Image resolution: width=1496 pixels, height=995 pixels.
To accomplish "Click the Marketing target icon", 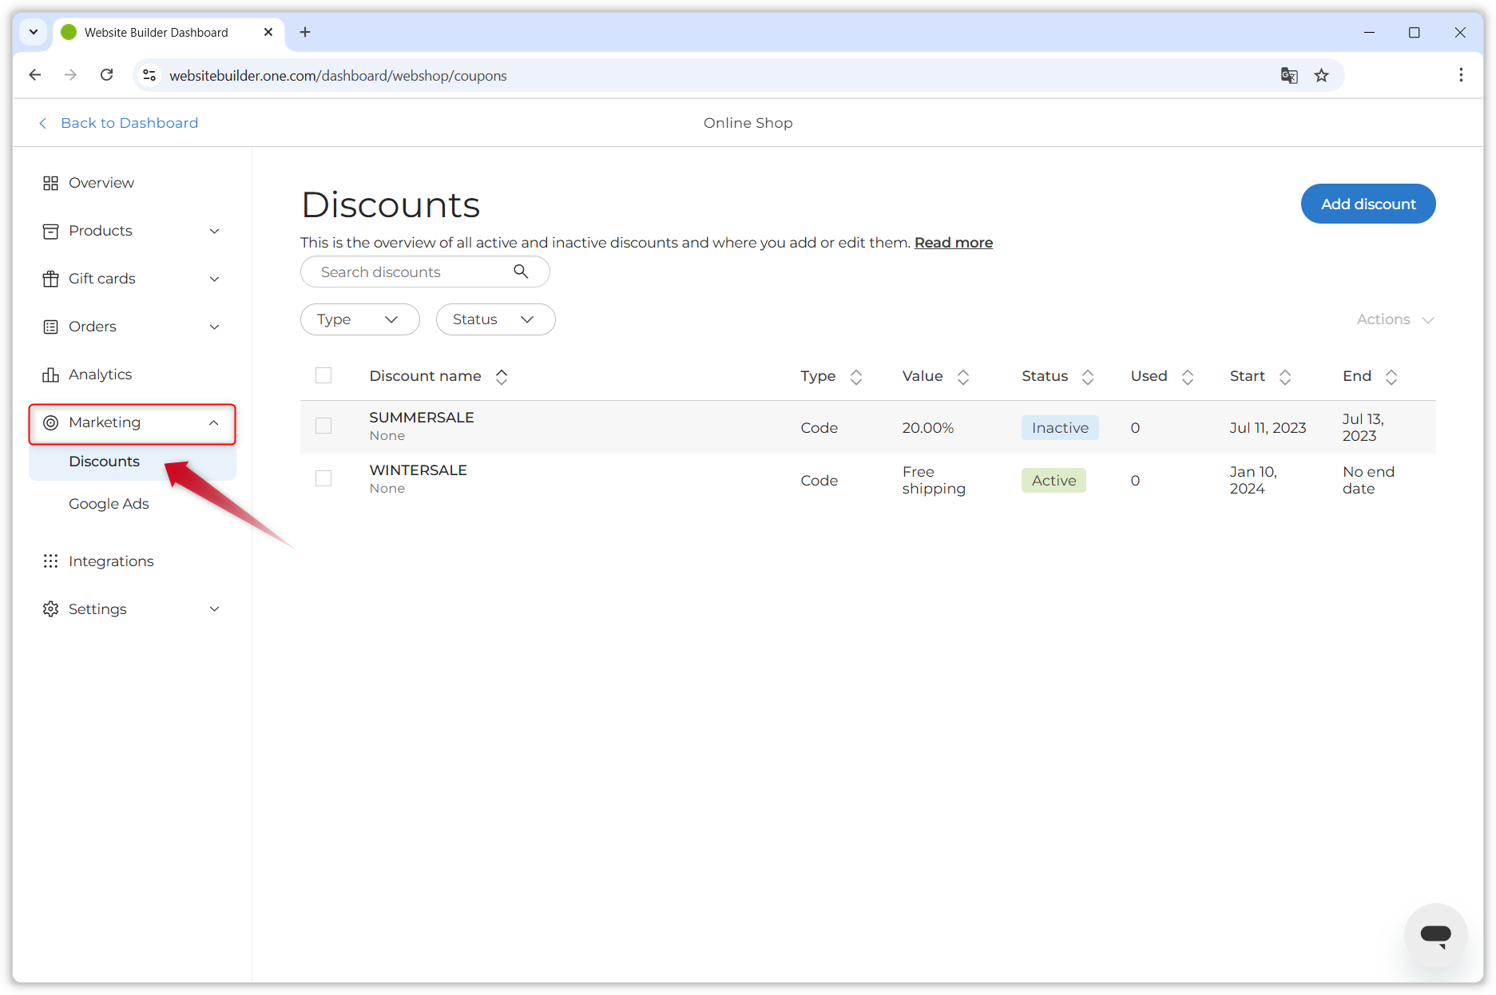I will tap(50, 422).
